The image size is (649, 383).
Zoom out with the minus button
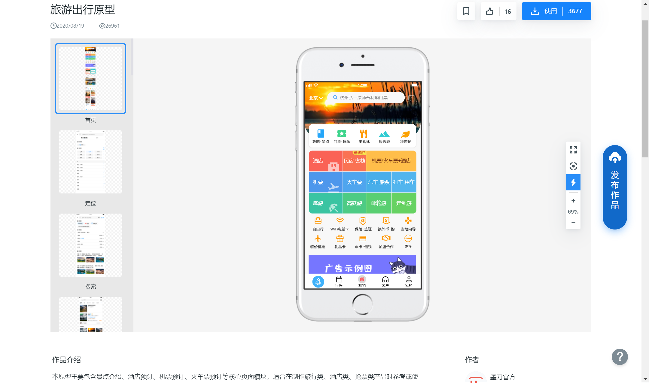pos(573,222)
